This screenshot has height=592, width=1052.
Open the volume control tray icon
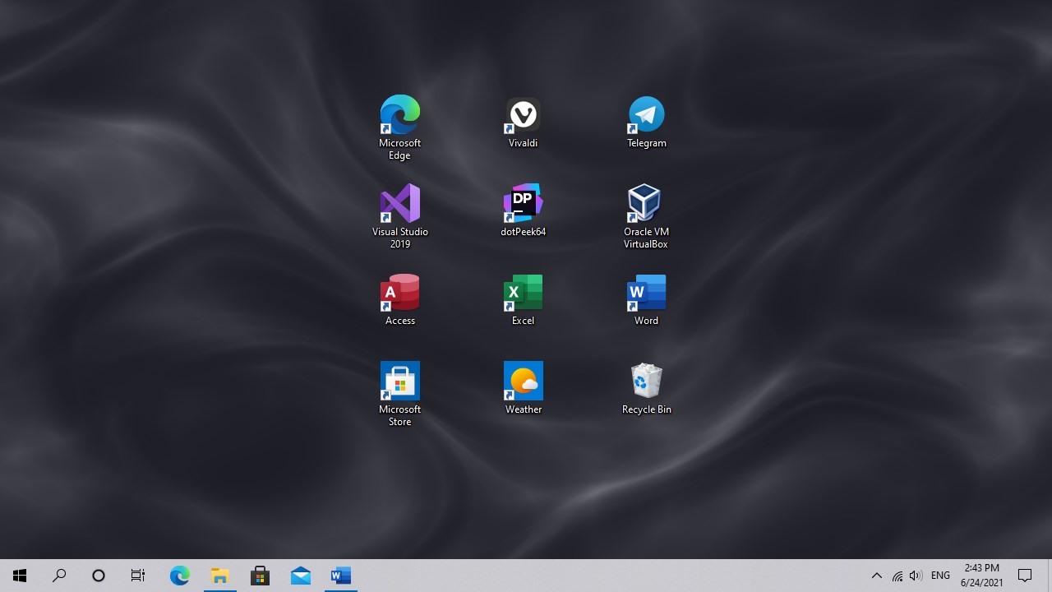(x=916, y=576)
